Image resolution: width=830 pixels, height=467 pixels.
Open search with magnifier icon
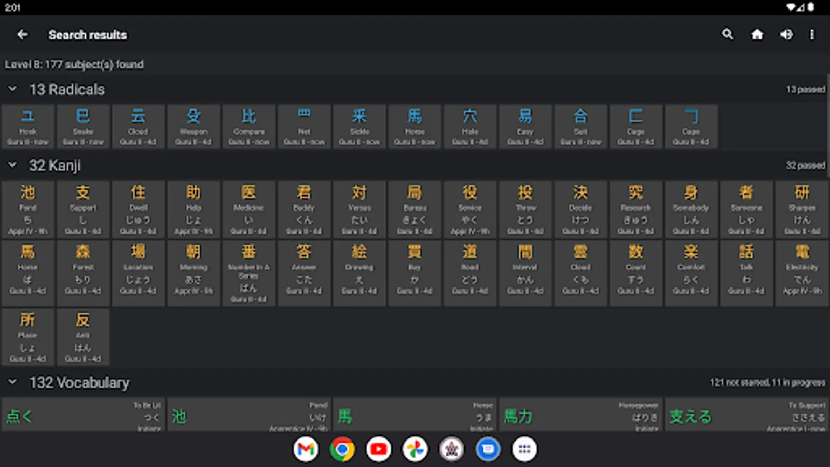coord(727,35)
